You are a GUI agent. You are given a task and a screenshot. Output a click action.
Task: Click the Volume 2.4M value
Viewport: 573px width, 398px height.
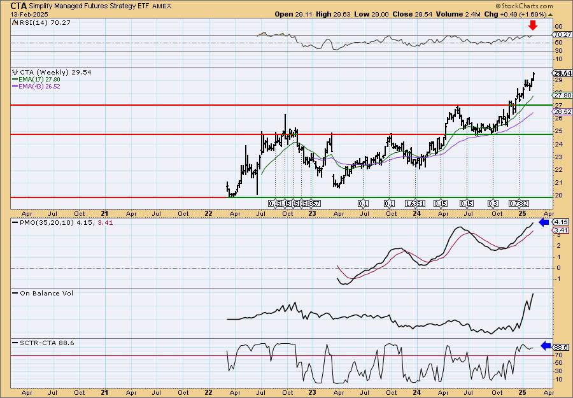coord(458,14)
